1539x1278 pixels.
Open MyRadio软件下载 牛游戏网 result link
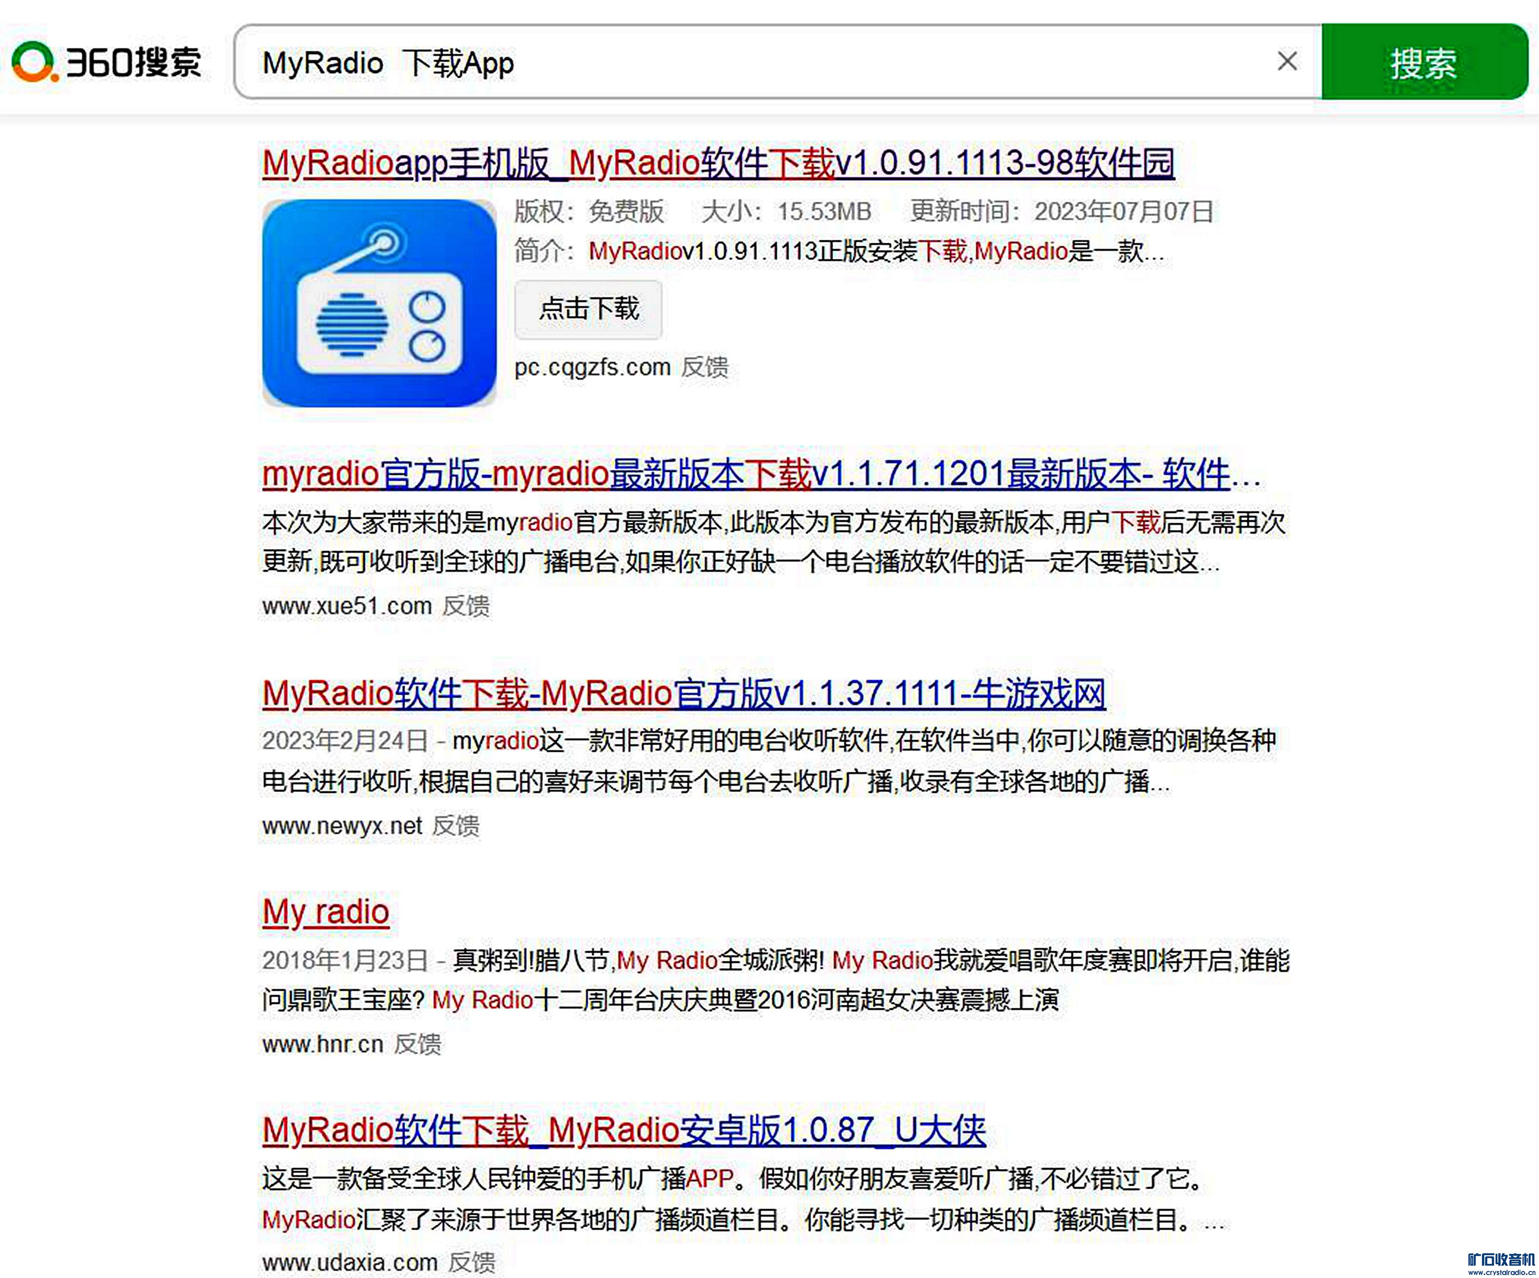684,693
